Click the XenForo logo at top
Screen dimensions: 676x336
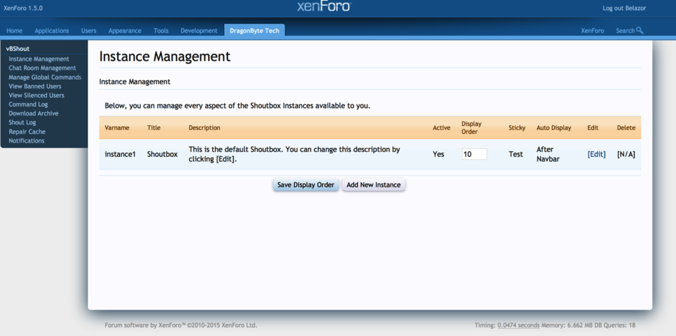[x=324, y=7]
